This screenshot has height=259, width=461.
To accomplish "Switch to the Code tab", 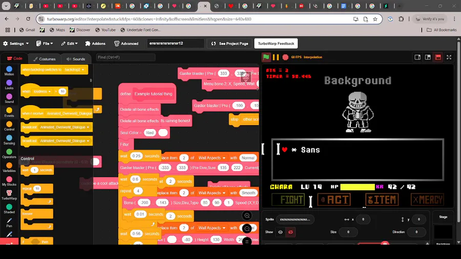I will 15,59.
